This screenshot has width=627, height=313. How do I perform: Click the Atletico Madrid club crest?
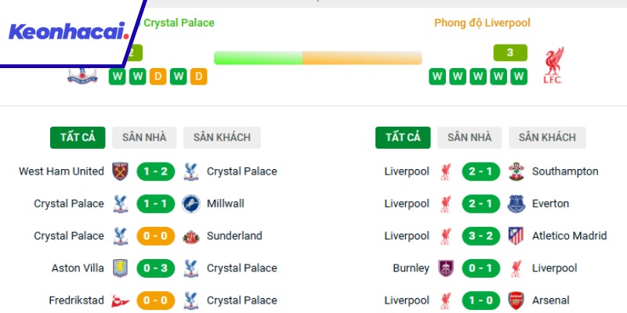(516, 236)
